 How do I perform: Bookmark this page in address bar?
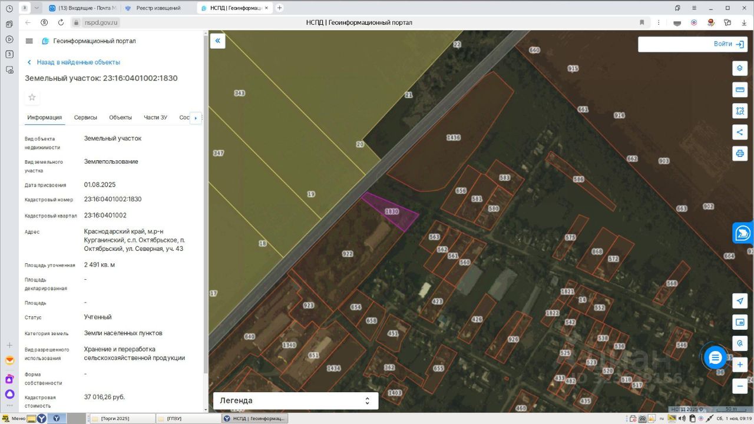(642, 22)
